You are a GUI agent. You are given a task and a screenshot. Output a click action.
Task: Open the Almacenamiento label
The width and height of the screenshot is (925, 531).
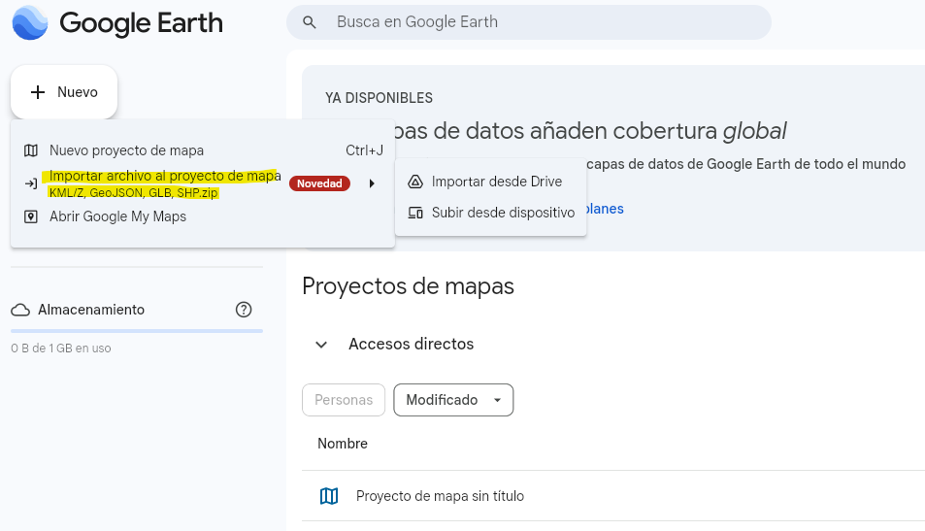[x=91, y=310]
